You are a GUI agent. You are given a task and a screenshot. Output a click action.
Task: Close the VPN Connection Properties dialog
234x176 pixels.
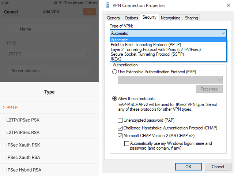coord(228,5)
